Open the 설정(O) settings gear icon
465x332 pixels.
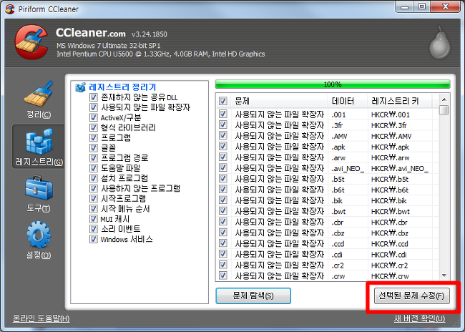point(39,235)
